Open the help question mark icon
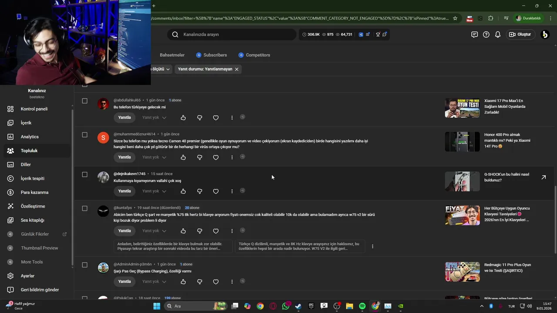Image resolution: width=557 pixels, height=313 pixels. point(486,34)
